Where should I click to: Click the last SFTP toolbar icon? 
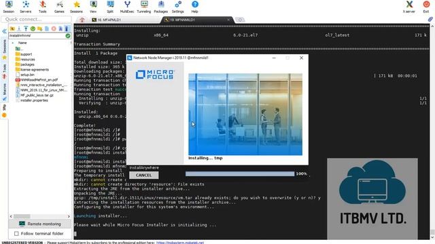67,28
